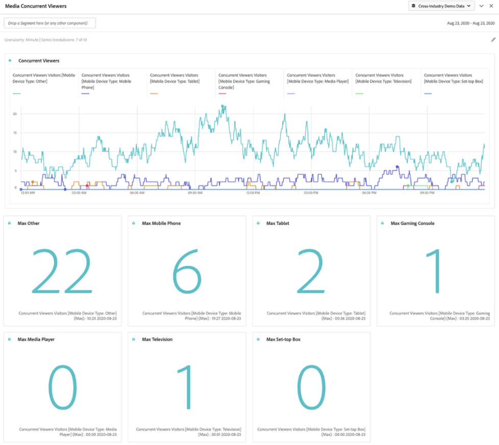Viewport: 499px width, 445px height.
Task: Collapse the panel using the chevron arrow
Action: (x=481, y=6)
